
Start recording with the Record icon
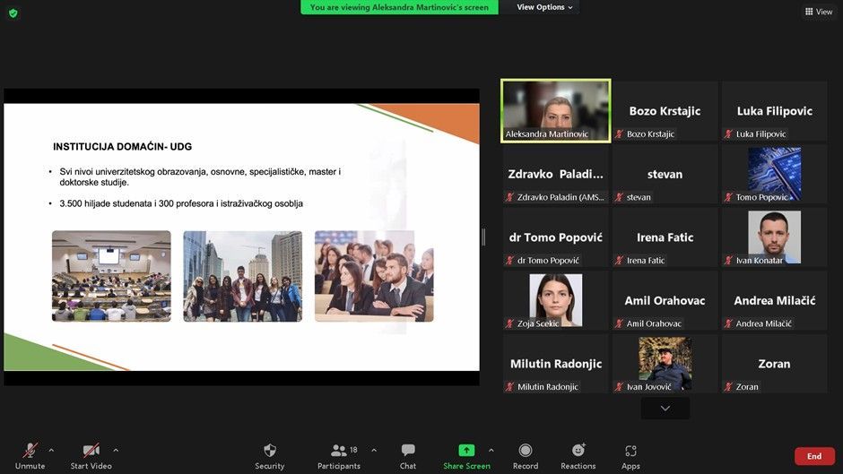coord(526,451)
